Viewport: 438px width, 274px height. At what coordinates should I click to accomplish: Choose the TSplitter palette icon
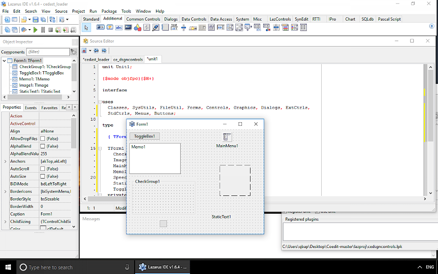click(183, 27)
